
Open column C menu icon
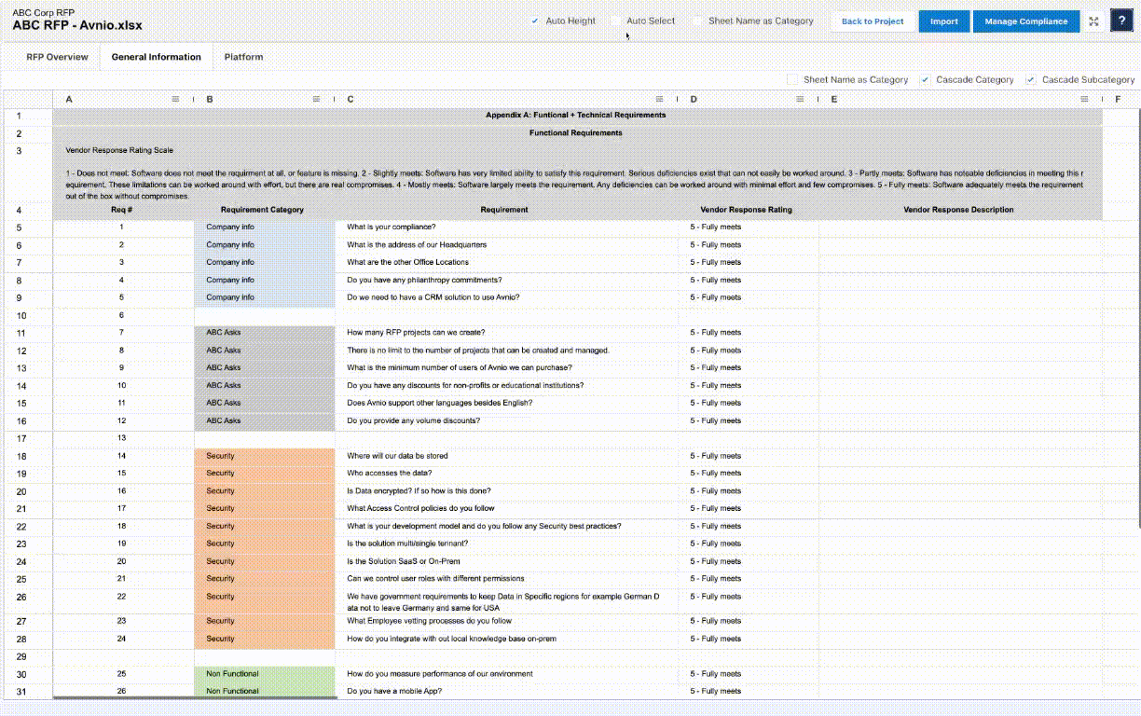point(659,99)
